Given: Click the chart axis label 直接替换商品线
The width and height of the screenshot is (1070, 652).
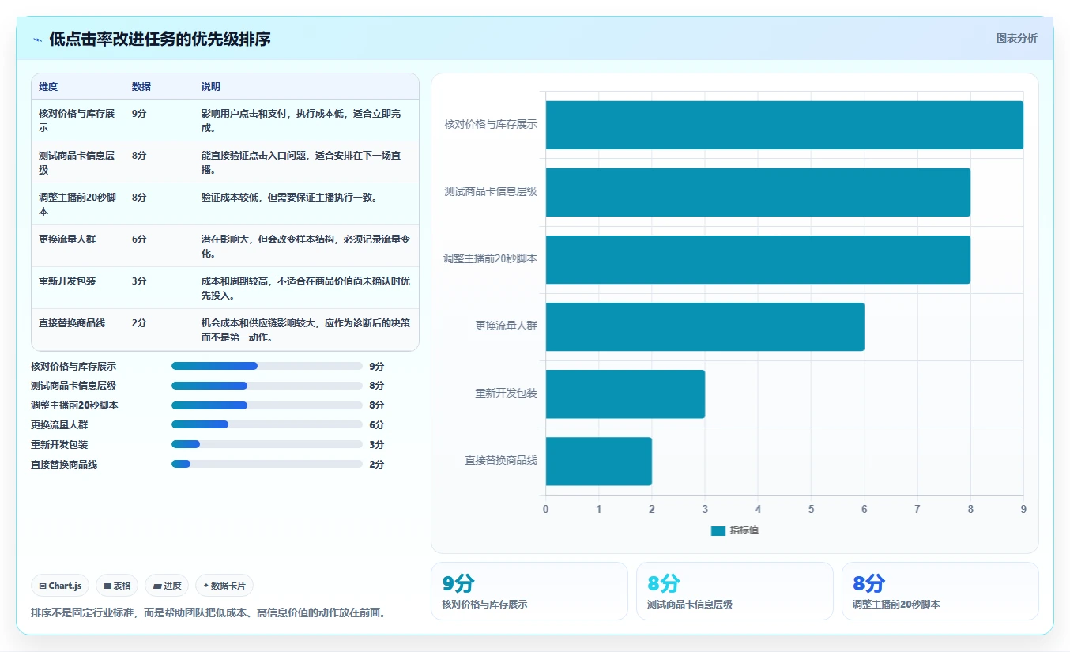Looking at the screenshot, I should tap(501, 460).
